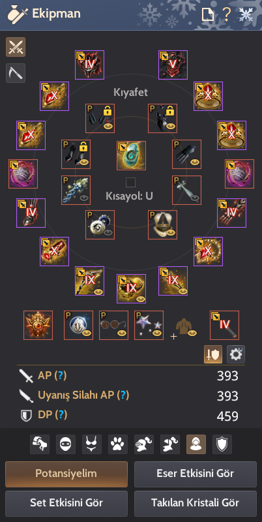This screenshot has height=522, width=262.
Task: Click the ninja mask icon in bottom row
Action: pyautogui.click(x=66, y=444)
